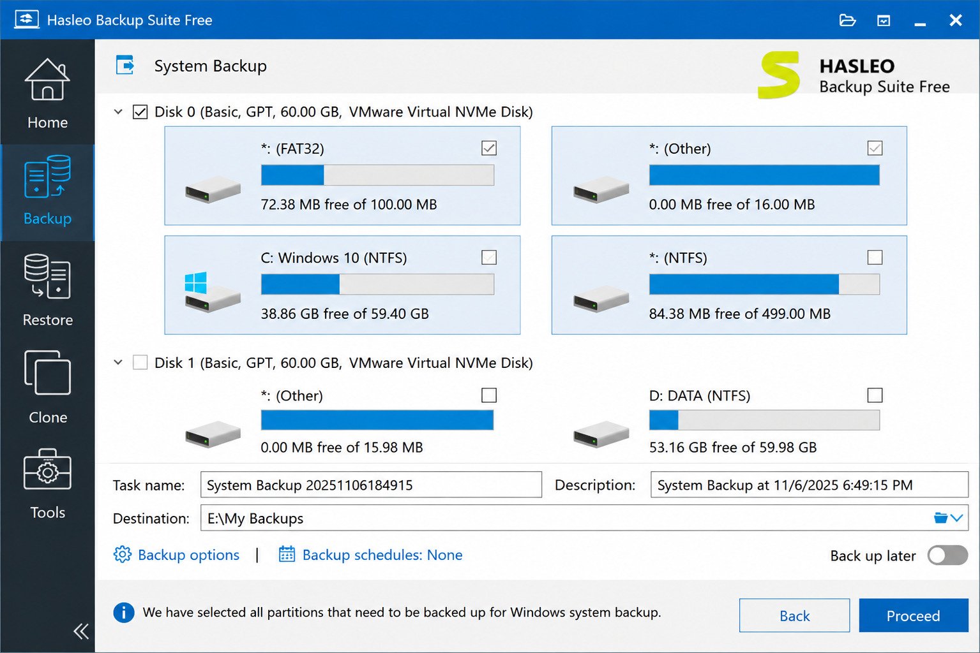Click '0.00 MB free of 16.00 MB' text
The width and height of the screenshot is (980, 653).
(732, 205)
